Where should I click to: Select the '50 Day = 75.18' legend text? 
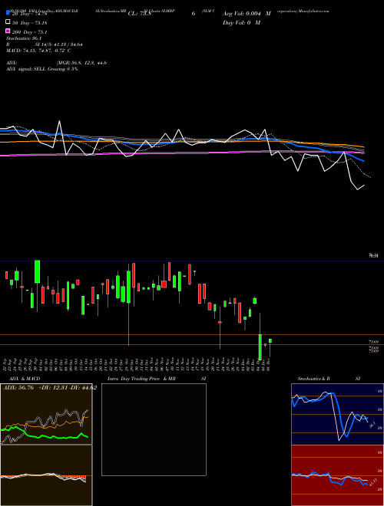30,23
